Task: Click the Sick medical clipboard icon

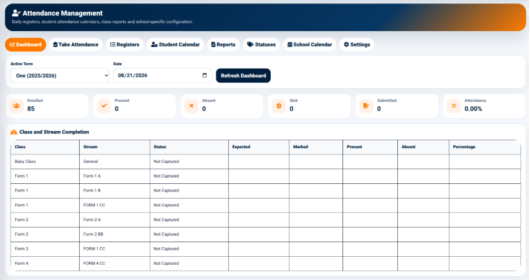Action: pos(279,106)
